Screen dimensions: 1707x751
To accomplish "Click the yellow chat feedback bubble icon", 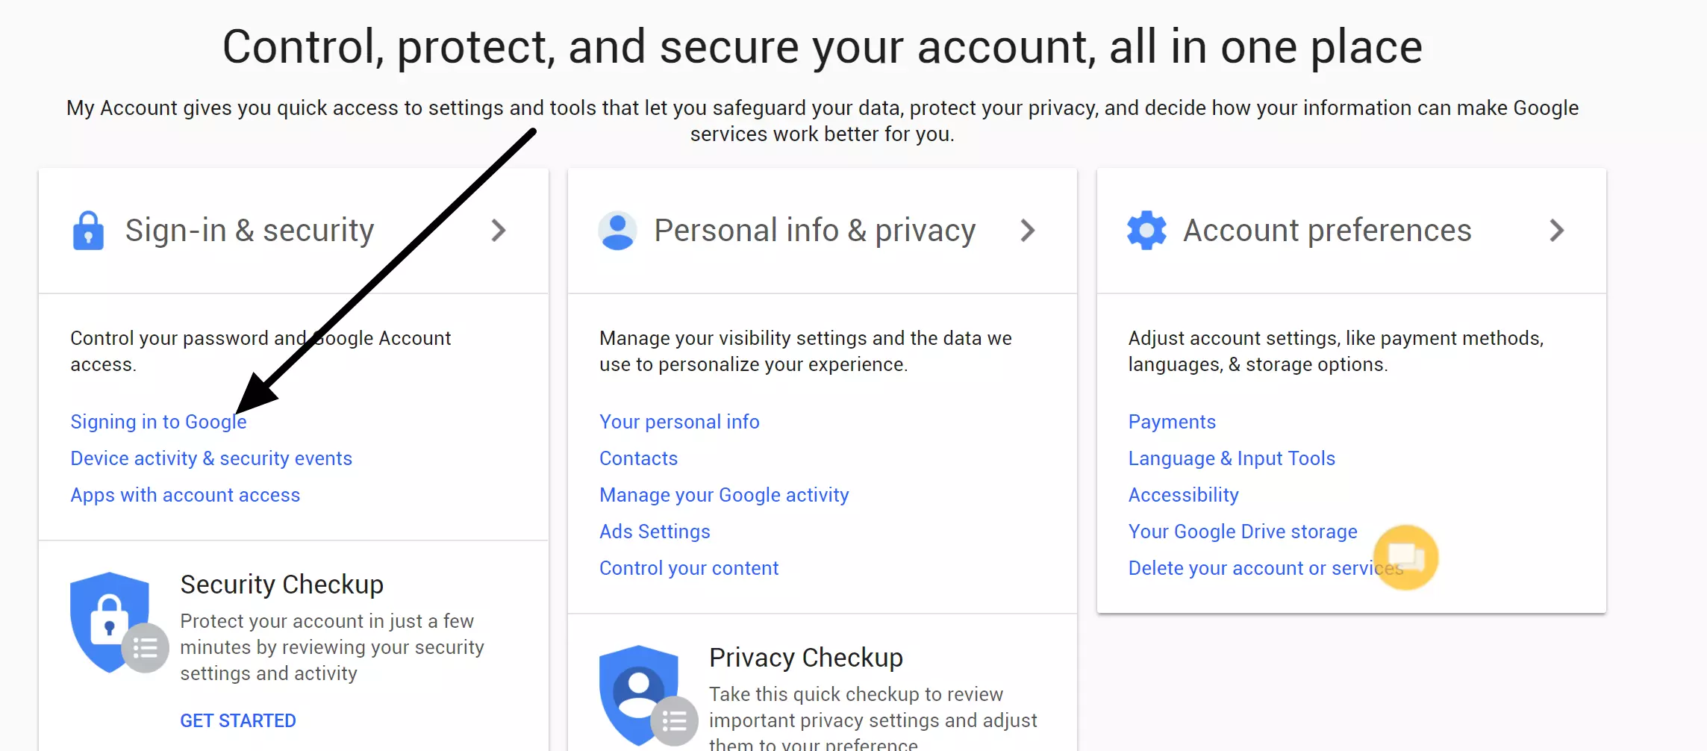I will (x=1406, y=557).
